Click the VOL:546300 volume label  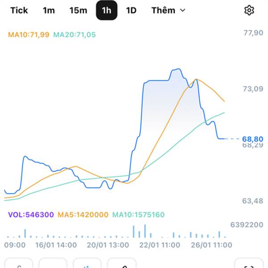pyautogui.click(x=31, y=215)
